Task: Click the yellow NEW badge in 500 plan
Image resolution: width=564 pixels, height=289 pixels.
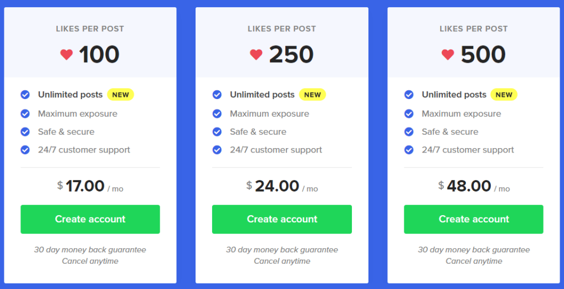Action: point(504,95)
